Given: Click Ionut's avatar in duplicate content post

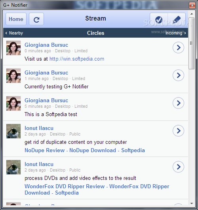Looking at the screenshot, I should tap(13, 131).
